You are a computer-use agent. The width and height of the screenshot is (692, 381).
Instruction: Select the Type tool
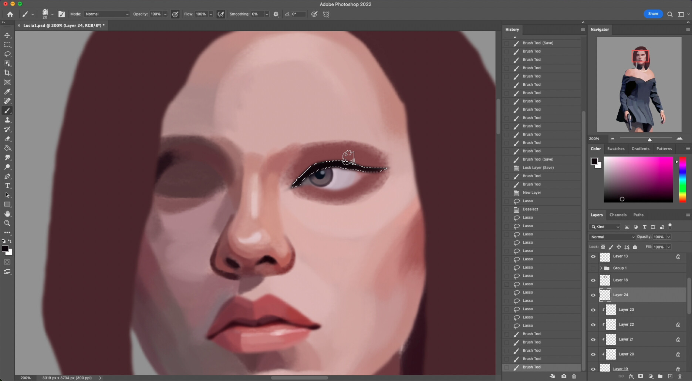(7, 186)
